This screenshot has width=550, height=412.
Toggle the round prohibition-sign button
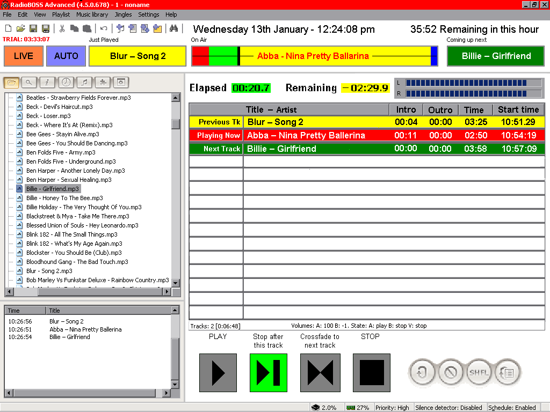(x=451, y=372)
